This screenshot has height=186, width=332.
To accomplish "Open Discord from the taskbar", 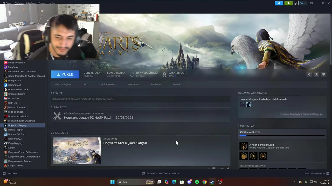I will (x=189, y=182).
